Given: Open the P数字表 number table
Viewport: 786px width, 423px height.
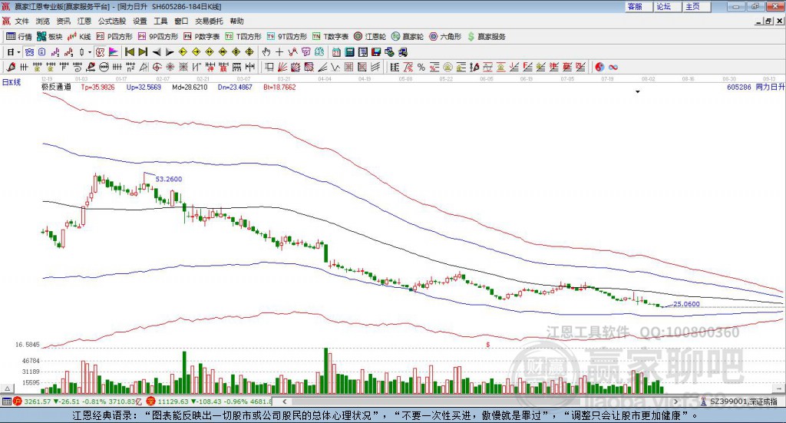Looking at the screenshot, I should [x=202, y=37].
